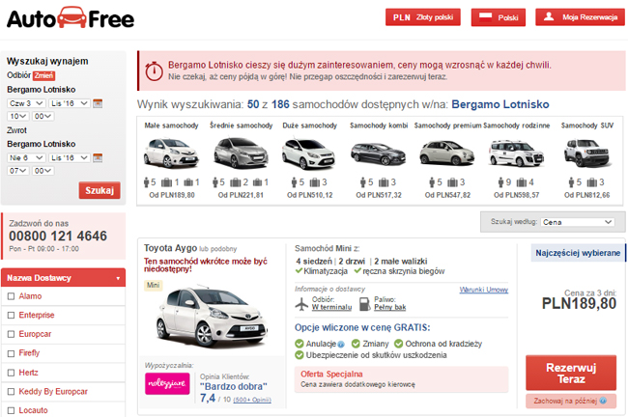
Task: Check the Hertz supplier checkbox
Action: [x=12, y=373]
